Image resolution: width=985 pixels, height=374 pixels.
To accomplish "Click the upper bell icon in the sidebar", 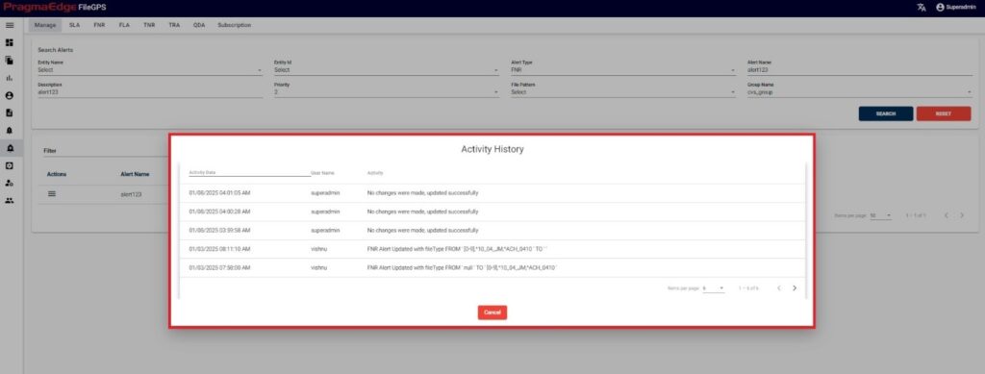I will click(x=10, y=131).
